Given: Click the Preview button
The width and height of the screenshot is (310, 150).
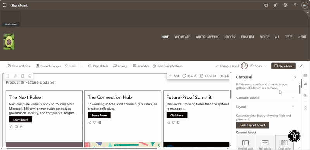Looking at the screenshot, I should pyautogui.click(x=120, y=66).
